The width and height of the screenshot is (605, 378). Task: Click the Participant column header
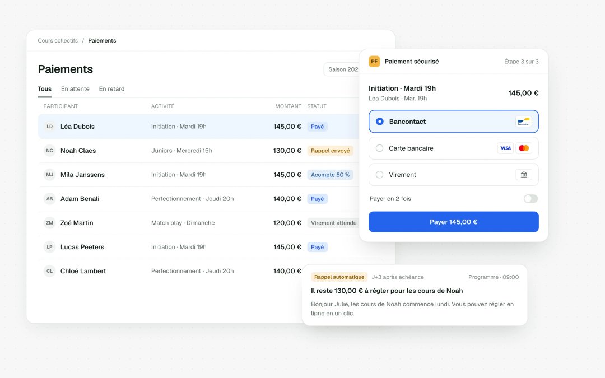coord(61,106)
